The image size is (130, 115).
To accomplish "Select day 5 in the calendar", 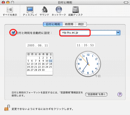I will click(28, 61).
